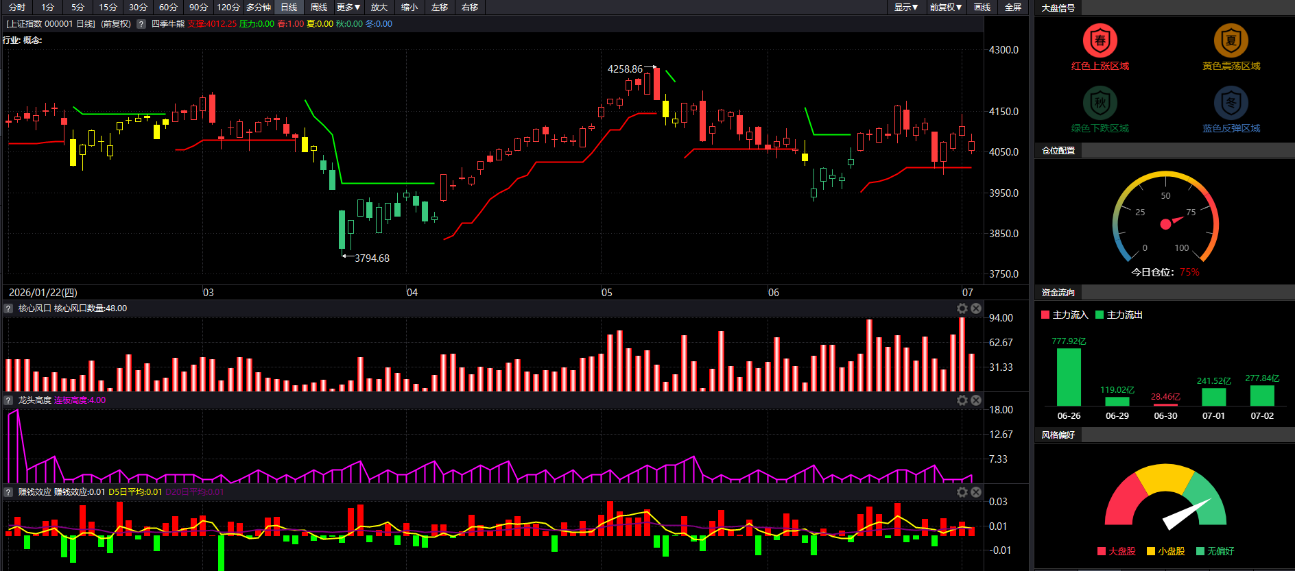The height and width of the screenshot is (571, 1295).
Task: Click the 06-30 capital flow bar
Action: pyautogui.click(x=1165, y=405)
